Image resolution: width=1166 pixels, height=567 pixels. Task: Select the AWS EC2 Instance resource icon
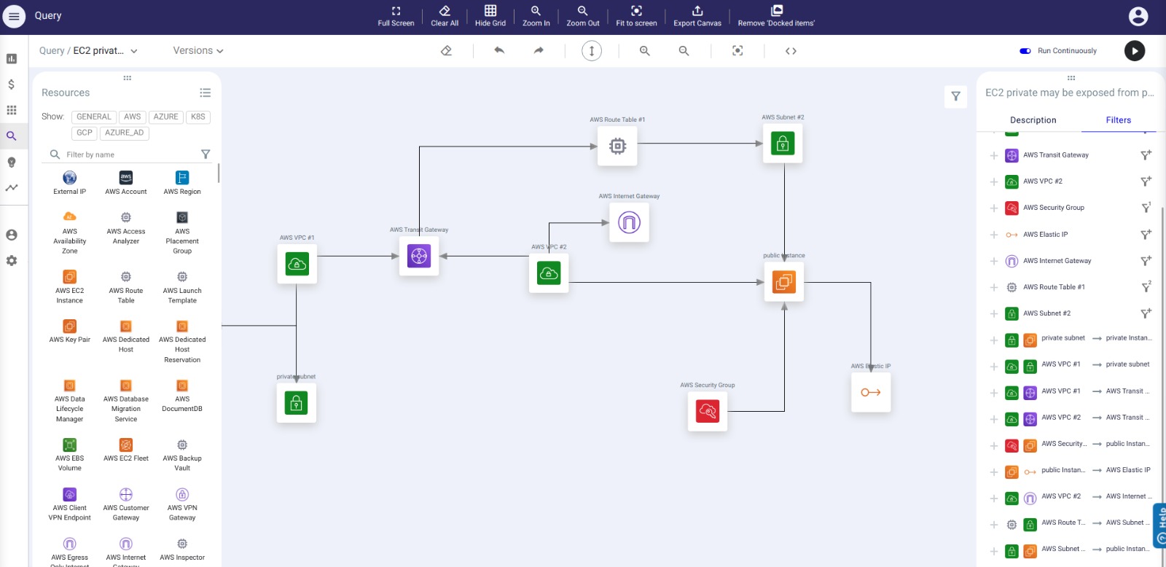click(x=69, y=277)
